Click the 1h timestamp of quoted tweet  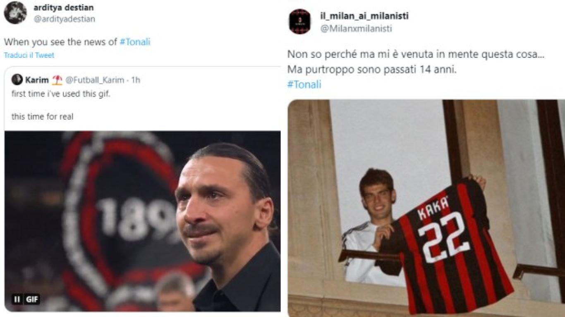click(x=136, y=80)
